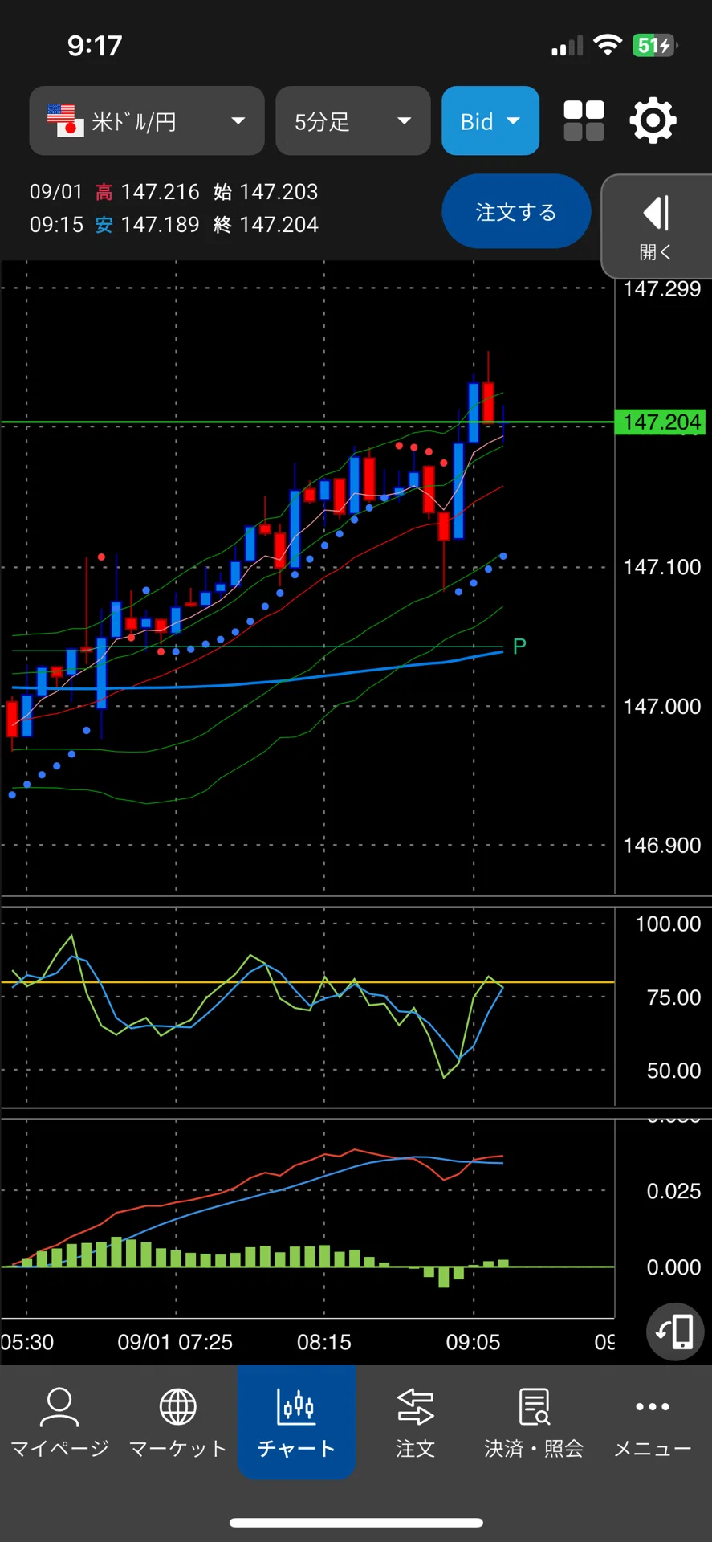
Task: Open the settlement and inquiry document icon
Action: (534, 1406)
